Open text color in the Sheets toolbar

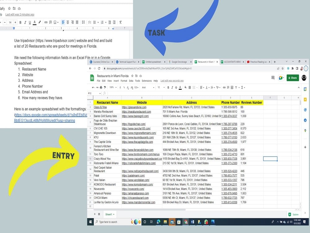click(x=180, y=87)
